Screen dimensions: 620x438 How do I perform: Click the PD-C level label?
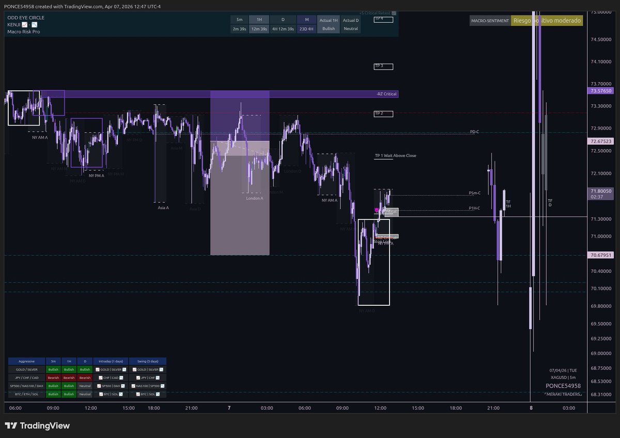point(474,132)
